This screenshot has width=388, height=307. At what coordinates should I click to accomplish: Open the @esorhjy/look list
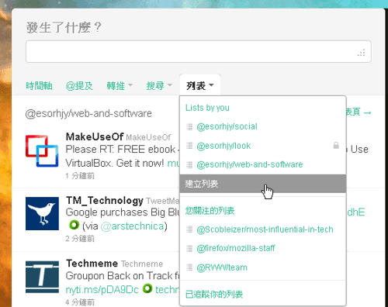tap(223, 146)
